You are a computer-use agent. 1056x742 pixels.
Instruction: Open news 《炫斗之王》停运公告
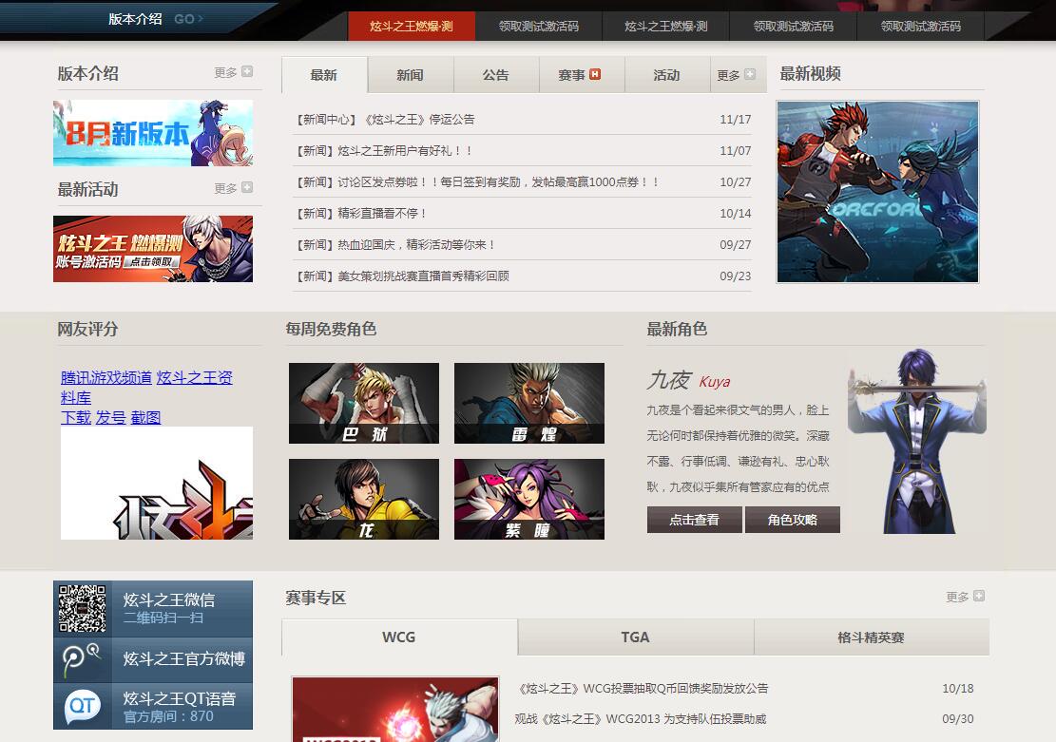tap(385, 119)
